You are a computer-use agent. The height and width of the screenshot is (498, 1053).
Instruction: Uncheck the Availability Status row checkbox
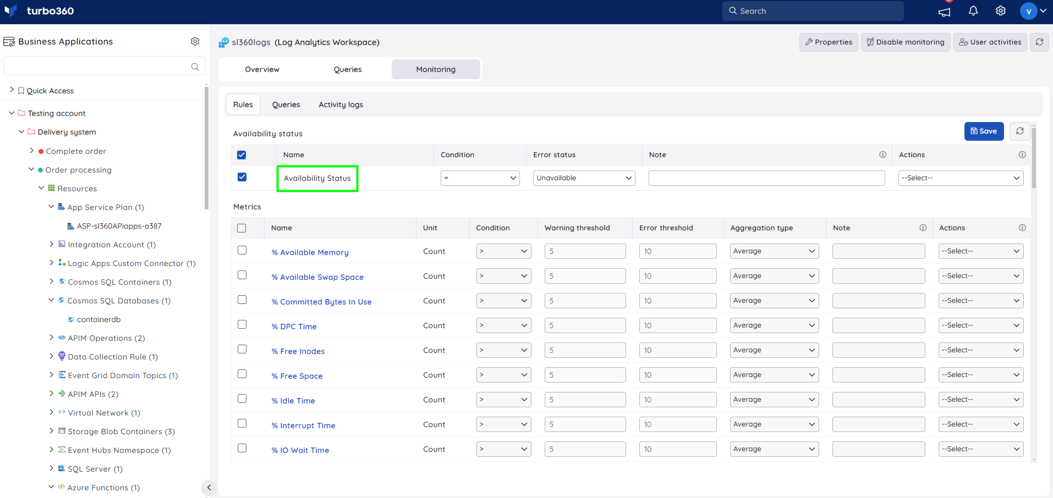point(242,177)
